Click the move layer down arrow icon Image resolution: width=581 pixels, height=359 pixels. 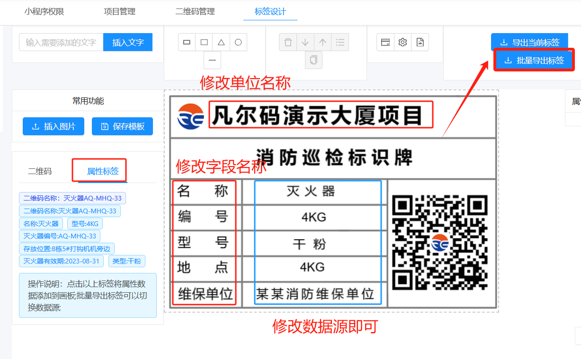click(305, 42)
